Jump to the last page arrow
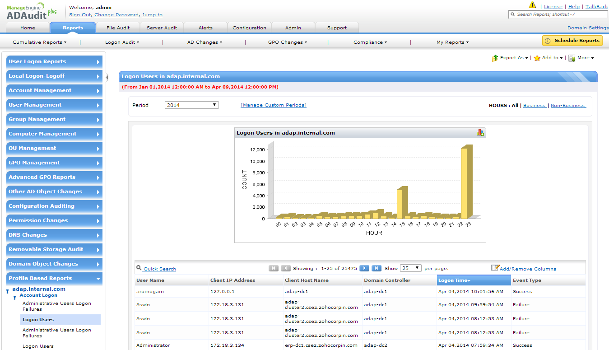 [x=377, y=268]
